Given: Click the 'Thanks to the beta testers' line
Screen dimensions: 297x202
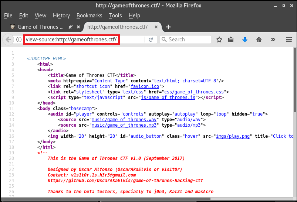Looking at the screenshot, I should 131,192.
